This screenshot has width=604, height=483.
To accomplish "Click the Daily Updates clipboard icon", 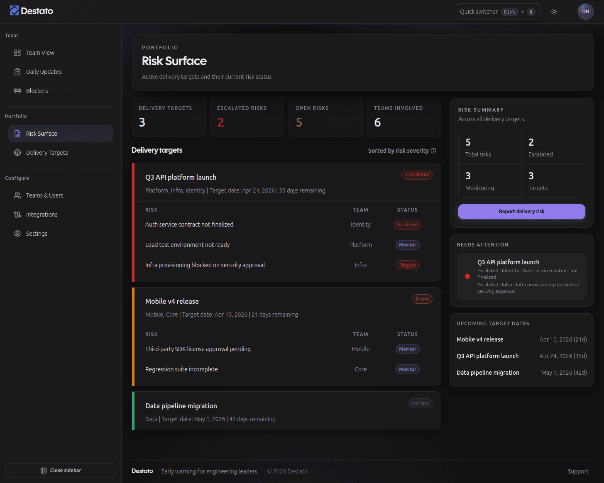I will tap(17, 72).
